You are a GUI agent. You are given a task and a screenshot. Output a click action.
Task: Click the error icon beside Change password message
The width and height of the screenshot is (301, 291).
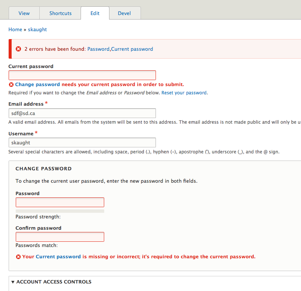pos(11,85)
